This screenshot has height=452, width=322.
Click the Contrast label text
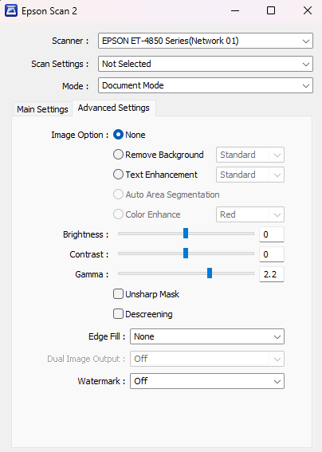[89, 254]
